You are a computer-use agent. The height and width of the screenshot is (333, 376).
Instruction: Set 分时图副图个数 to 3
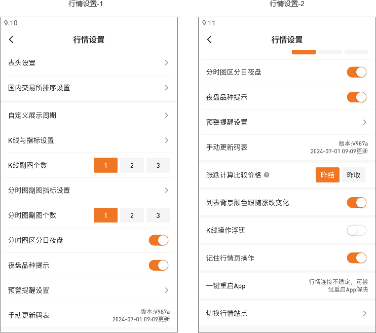click(x=158, y=215)
